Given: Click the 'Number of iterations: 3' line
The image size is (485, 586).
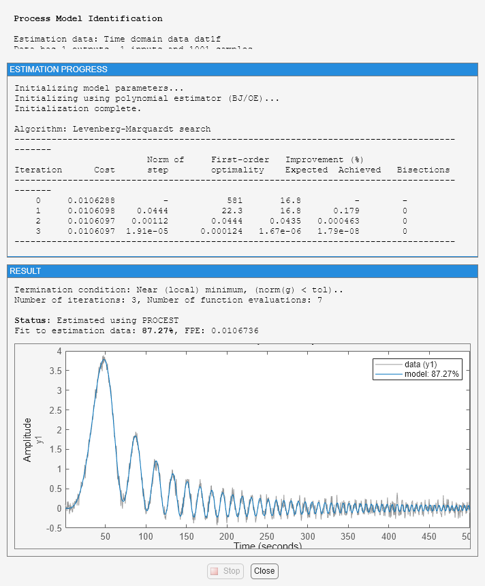Looking at the screenshot, I should point(168,300).
